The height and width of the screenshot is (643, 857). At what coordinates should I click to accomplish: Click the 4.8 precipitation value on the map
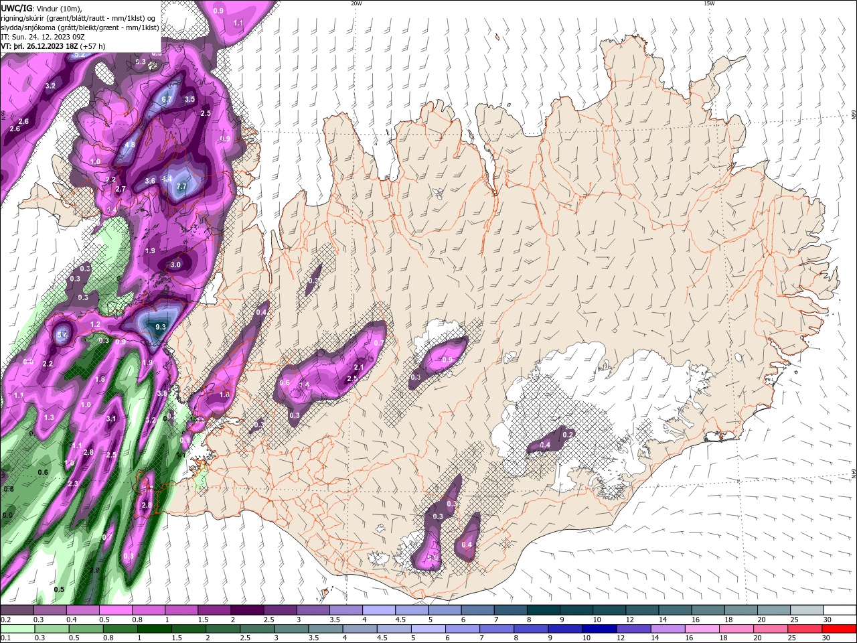point(130,145)
